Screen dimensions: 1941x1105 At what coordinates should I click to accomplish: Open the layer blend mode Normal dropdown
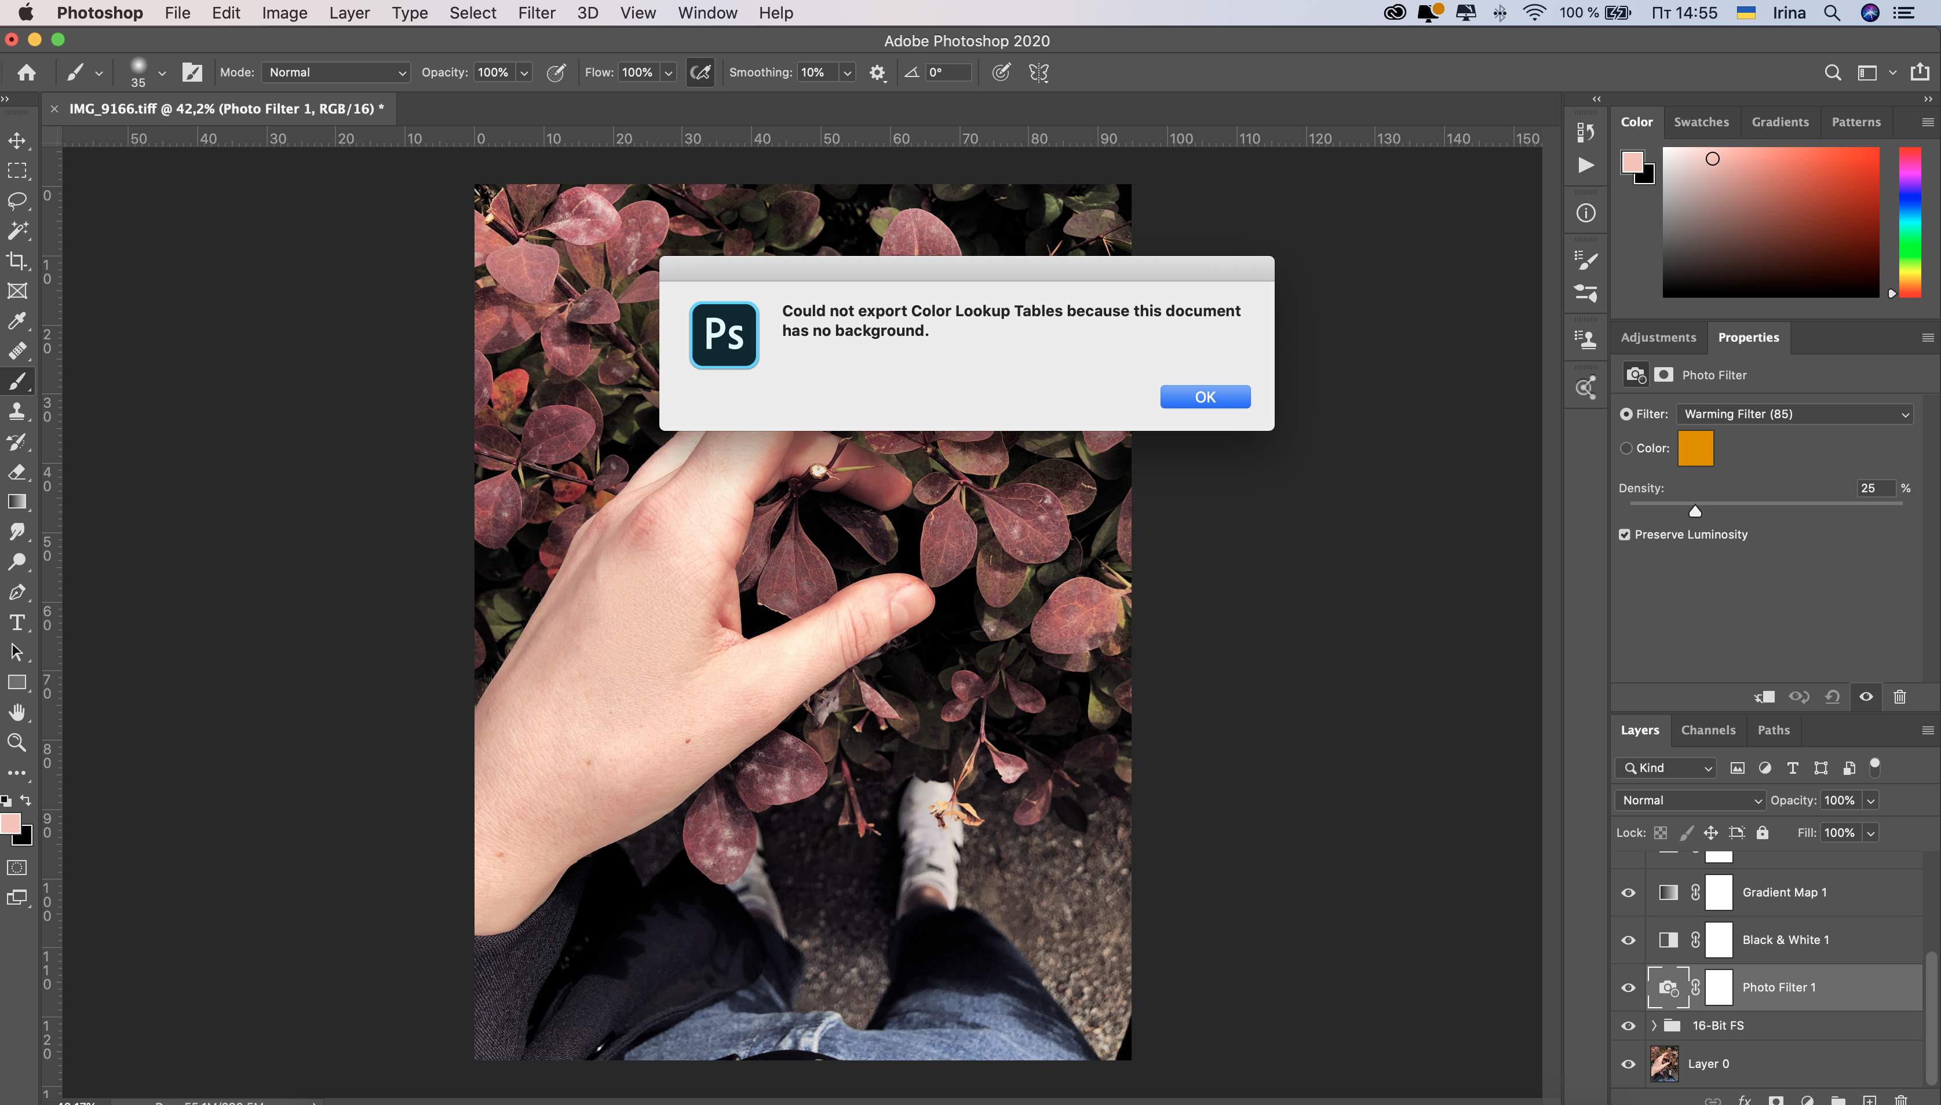click(x=1690, y=800)
